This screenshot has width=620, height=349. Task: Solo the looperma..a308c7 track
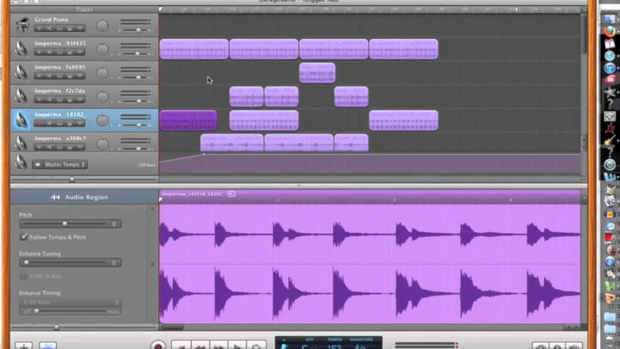pos(60,147)
